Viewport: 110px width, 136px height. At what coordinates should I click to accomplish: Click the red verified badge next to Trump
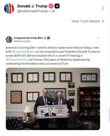(51, 6)
